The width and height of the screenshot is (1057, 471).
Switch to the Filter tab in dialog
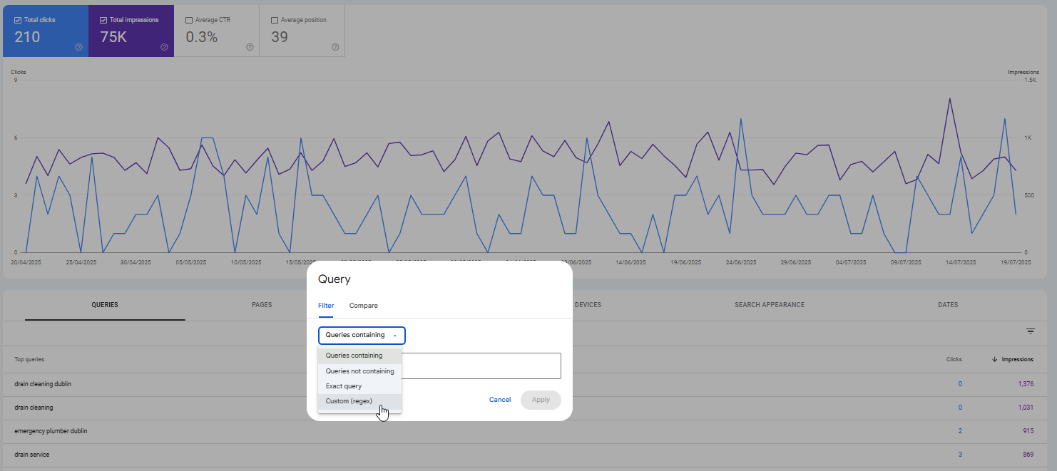[x=326, y=306]
